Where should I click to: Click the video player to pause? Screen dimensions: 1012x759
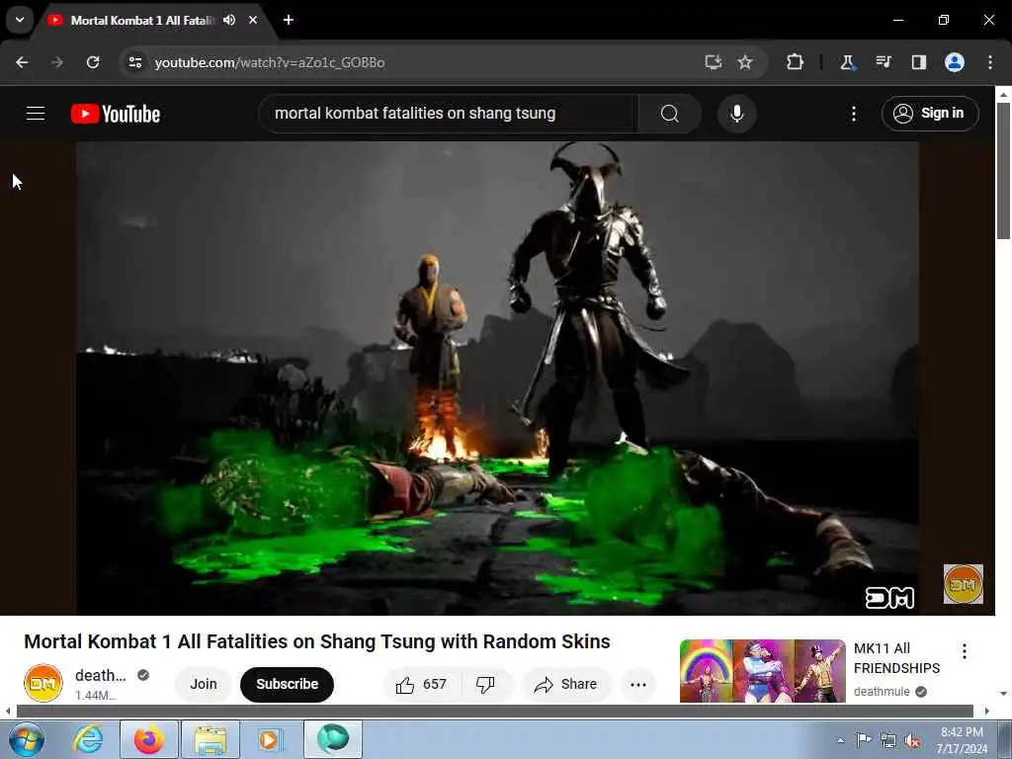(497, 378)
